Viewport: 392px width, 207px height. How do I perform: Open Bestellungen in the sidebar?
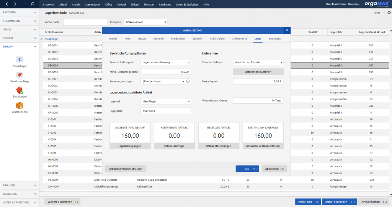[x=20, y=92]
